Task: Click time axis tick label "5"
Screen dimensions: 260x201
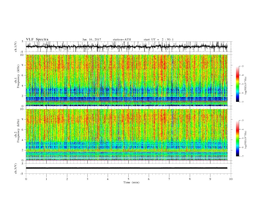Action: (x=128, y=179)
